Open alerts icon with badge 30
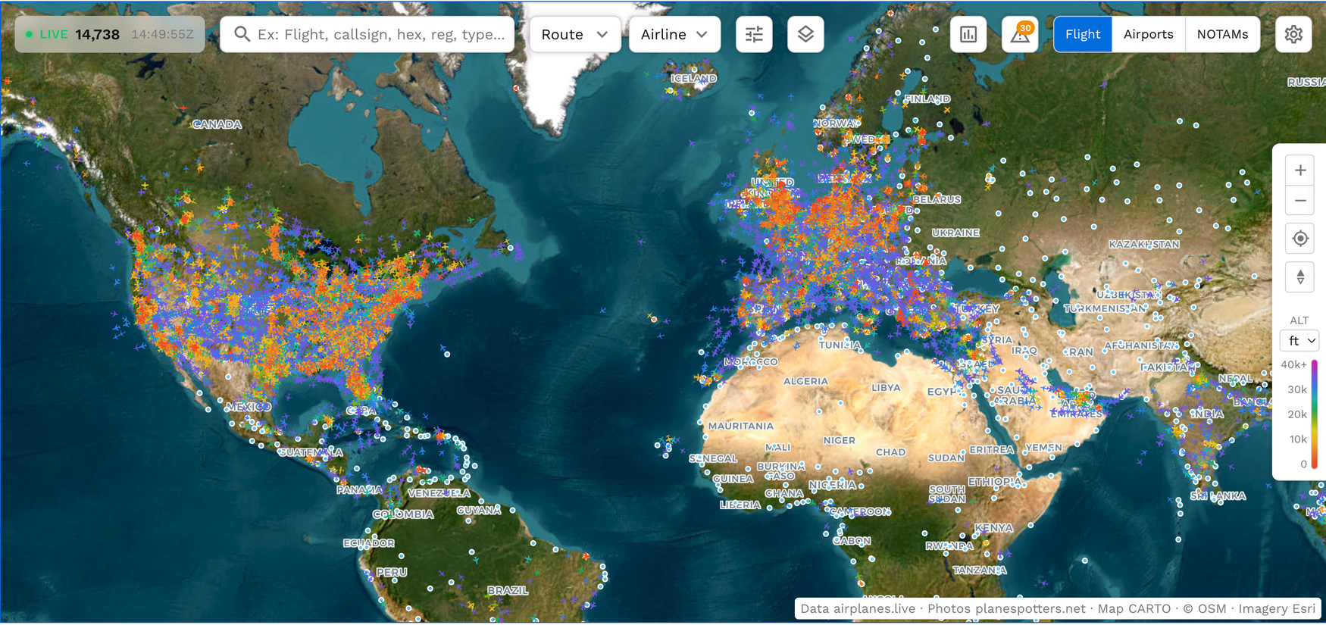The width and height of the screenshot is (1326, 625). point(1020,34)
